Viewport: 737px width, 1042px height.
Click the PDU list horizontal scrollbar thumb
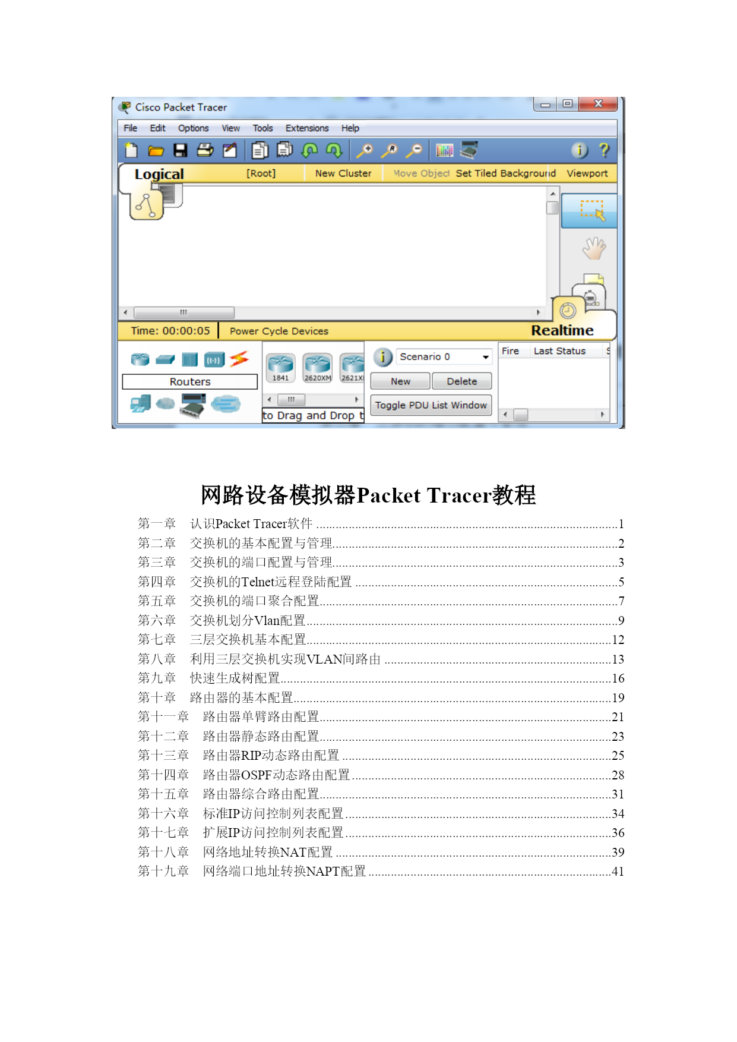tap(521, 415)
